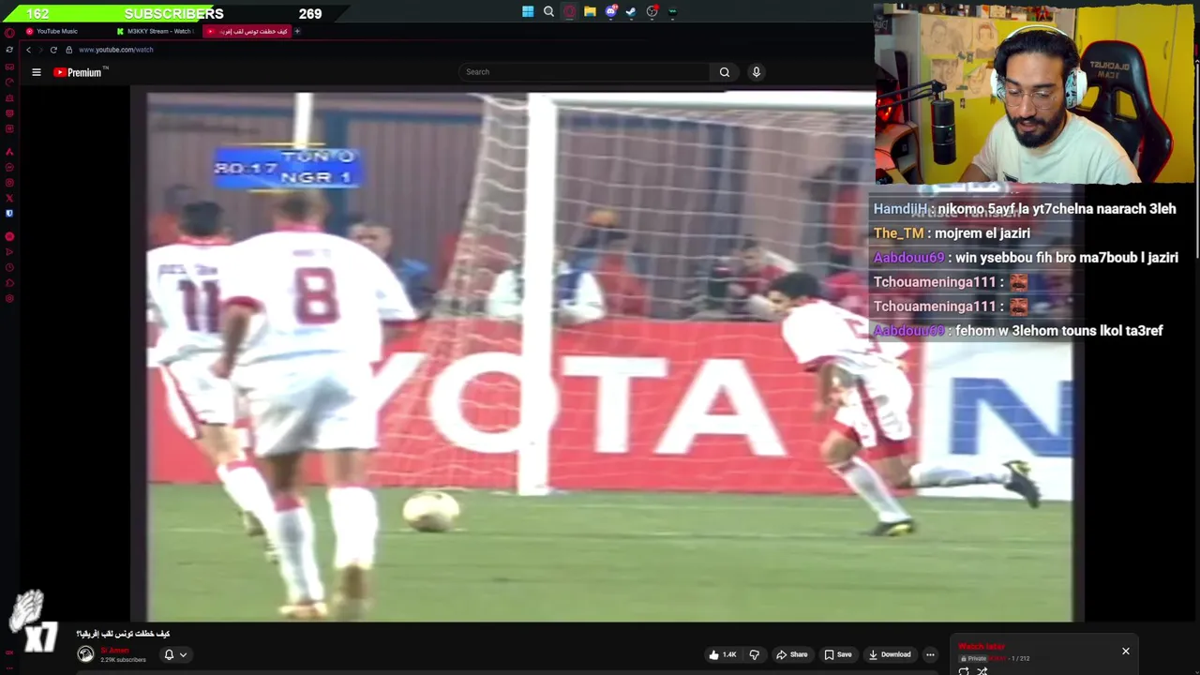Open a new browser tab with plus
Viewport: 1200px width, 675px height.
(297, 31)
